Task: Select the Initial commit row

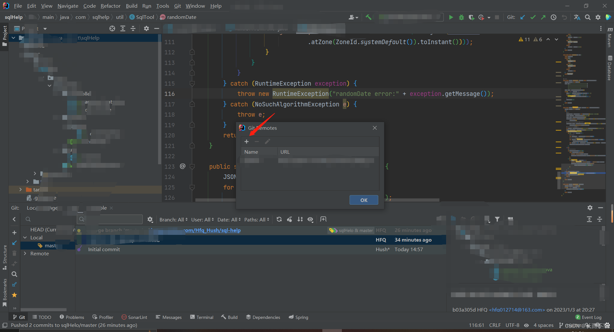Action: [261, 249]
